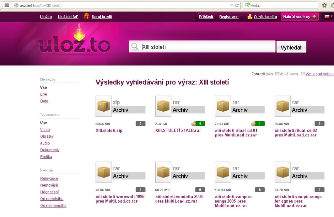Click the browser search engine icon

click(x=247, y=5)
